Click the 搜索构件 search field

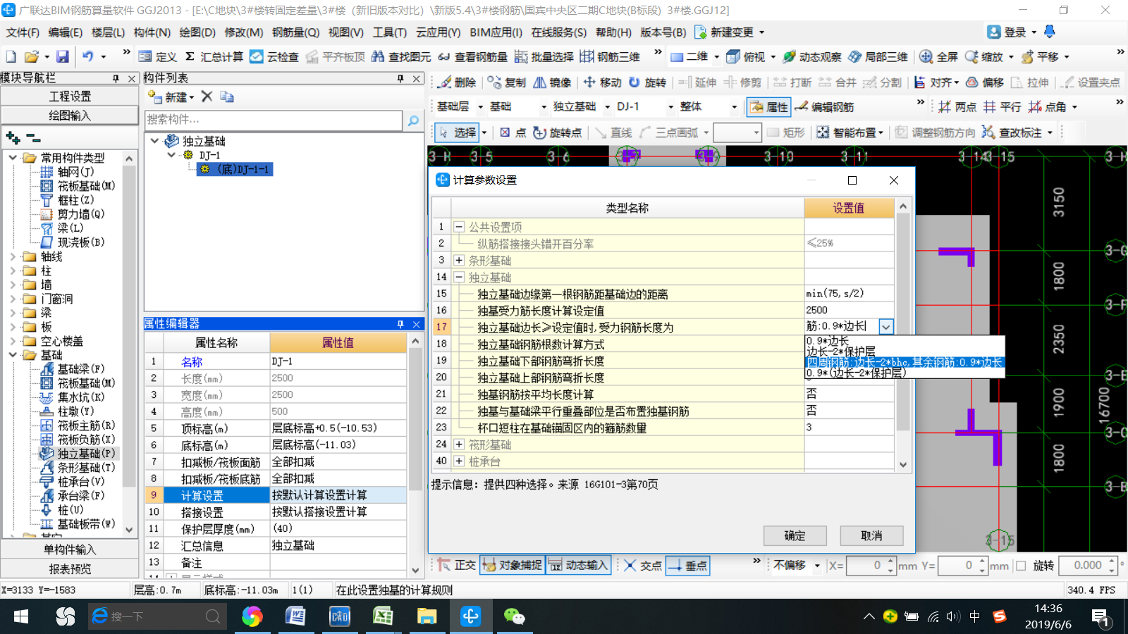coord(274,120)
